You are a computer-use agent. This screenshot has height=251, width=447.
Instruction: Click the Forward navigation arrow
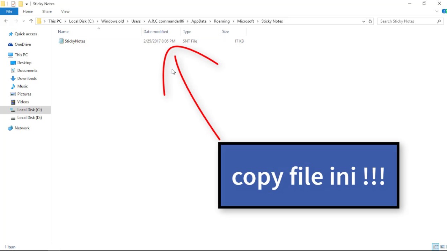16,21
